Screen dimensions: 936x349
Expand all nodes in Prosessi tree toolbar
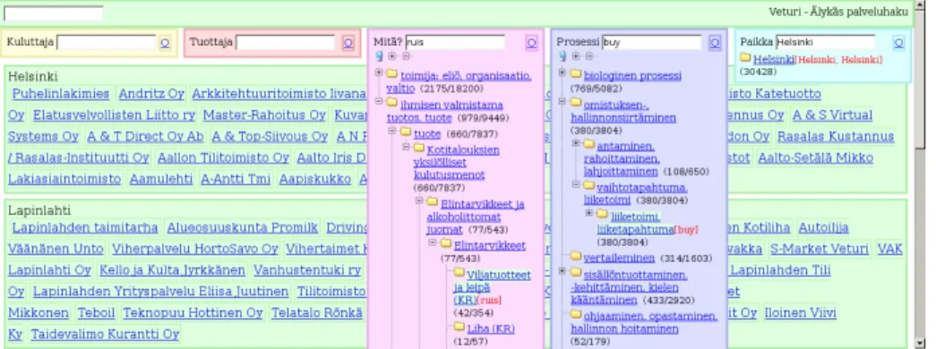point(575,56)
